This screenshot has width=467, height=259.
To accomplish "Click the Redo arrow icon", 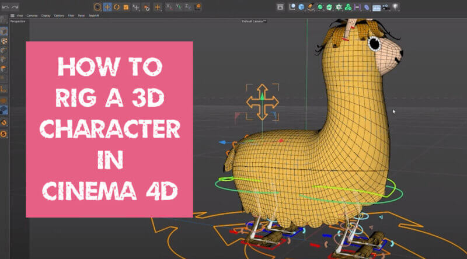I will [15, 6].
